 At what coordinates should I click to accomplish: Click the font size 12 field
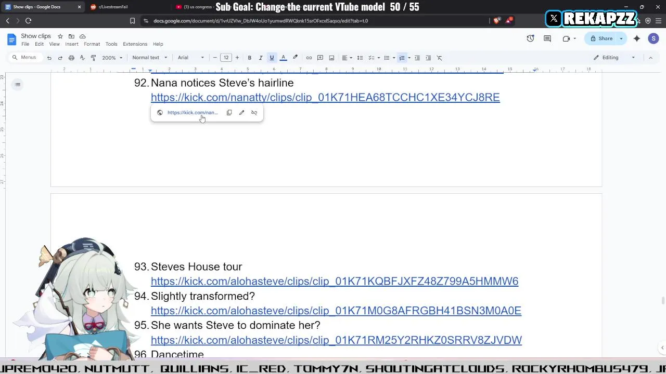pos(226,58)
